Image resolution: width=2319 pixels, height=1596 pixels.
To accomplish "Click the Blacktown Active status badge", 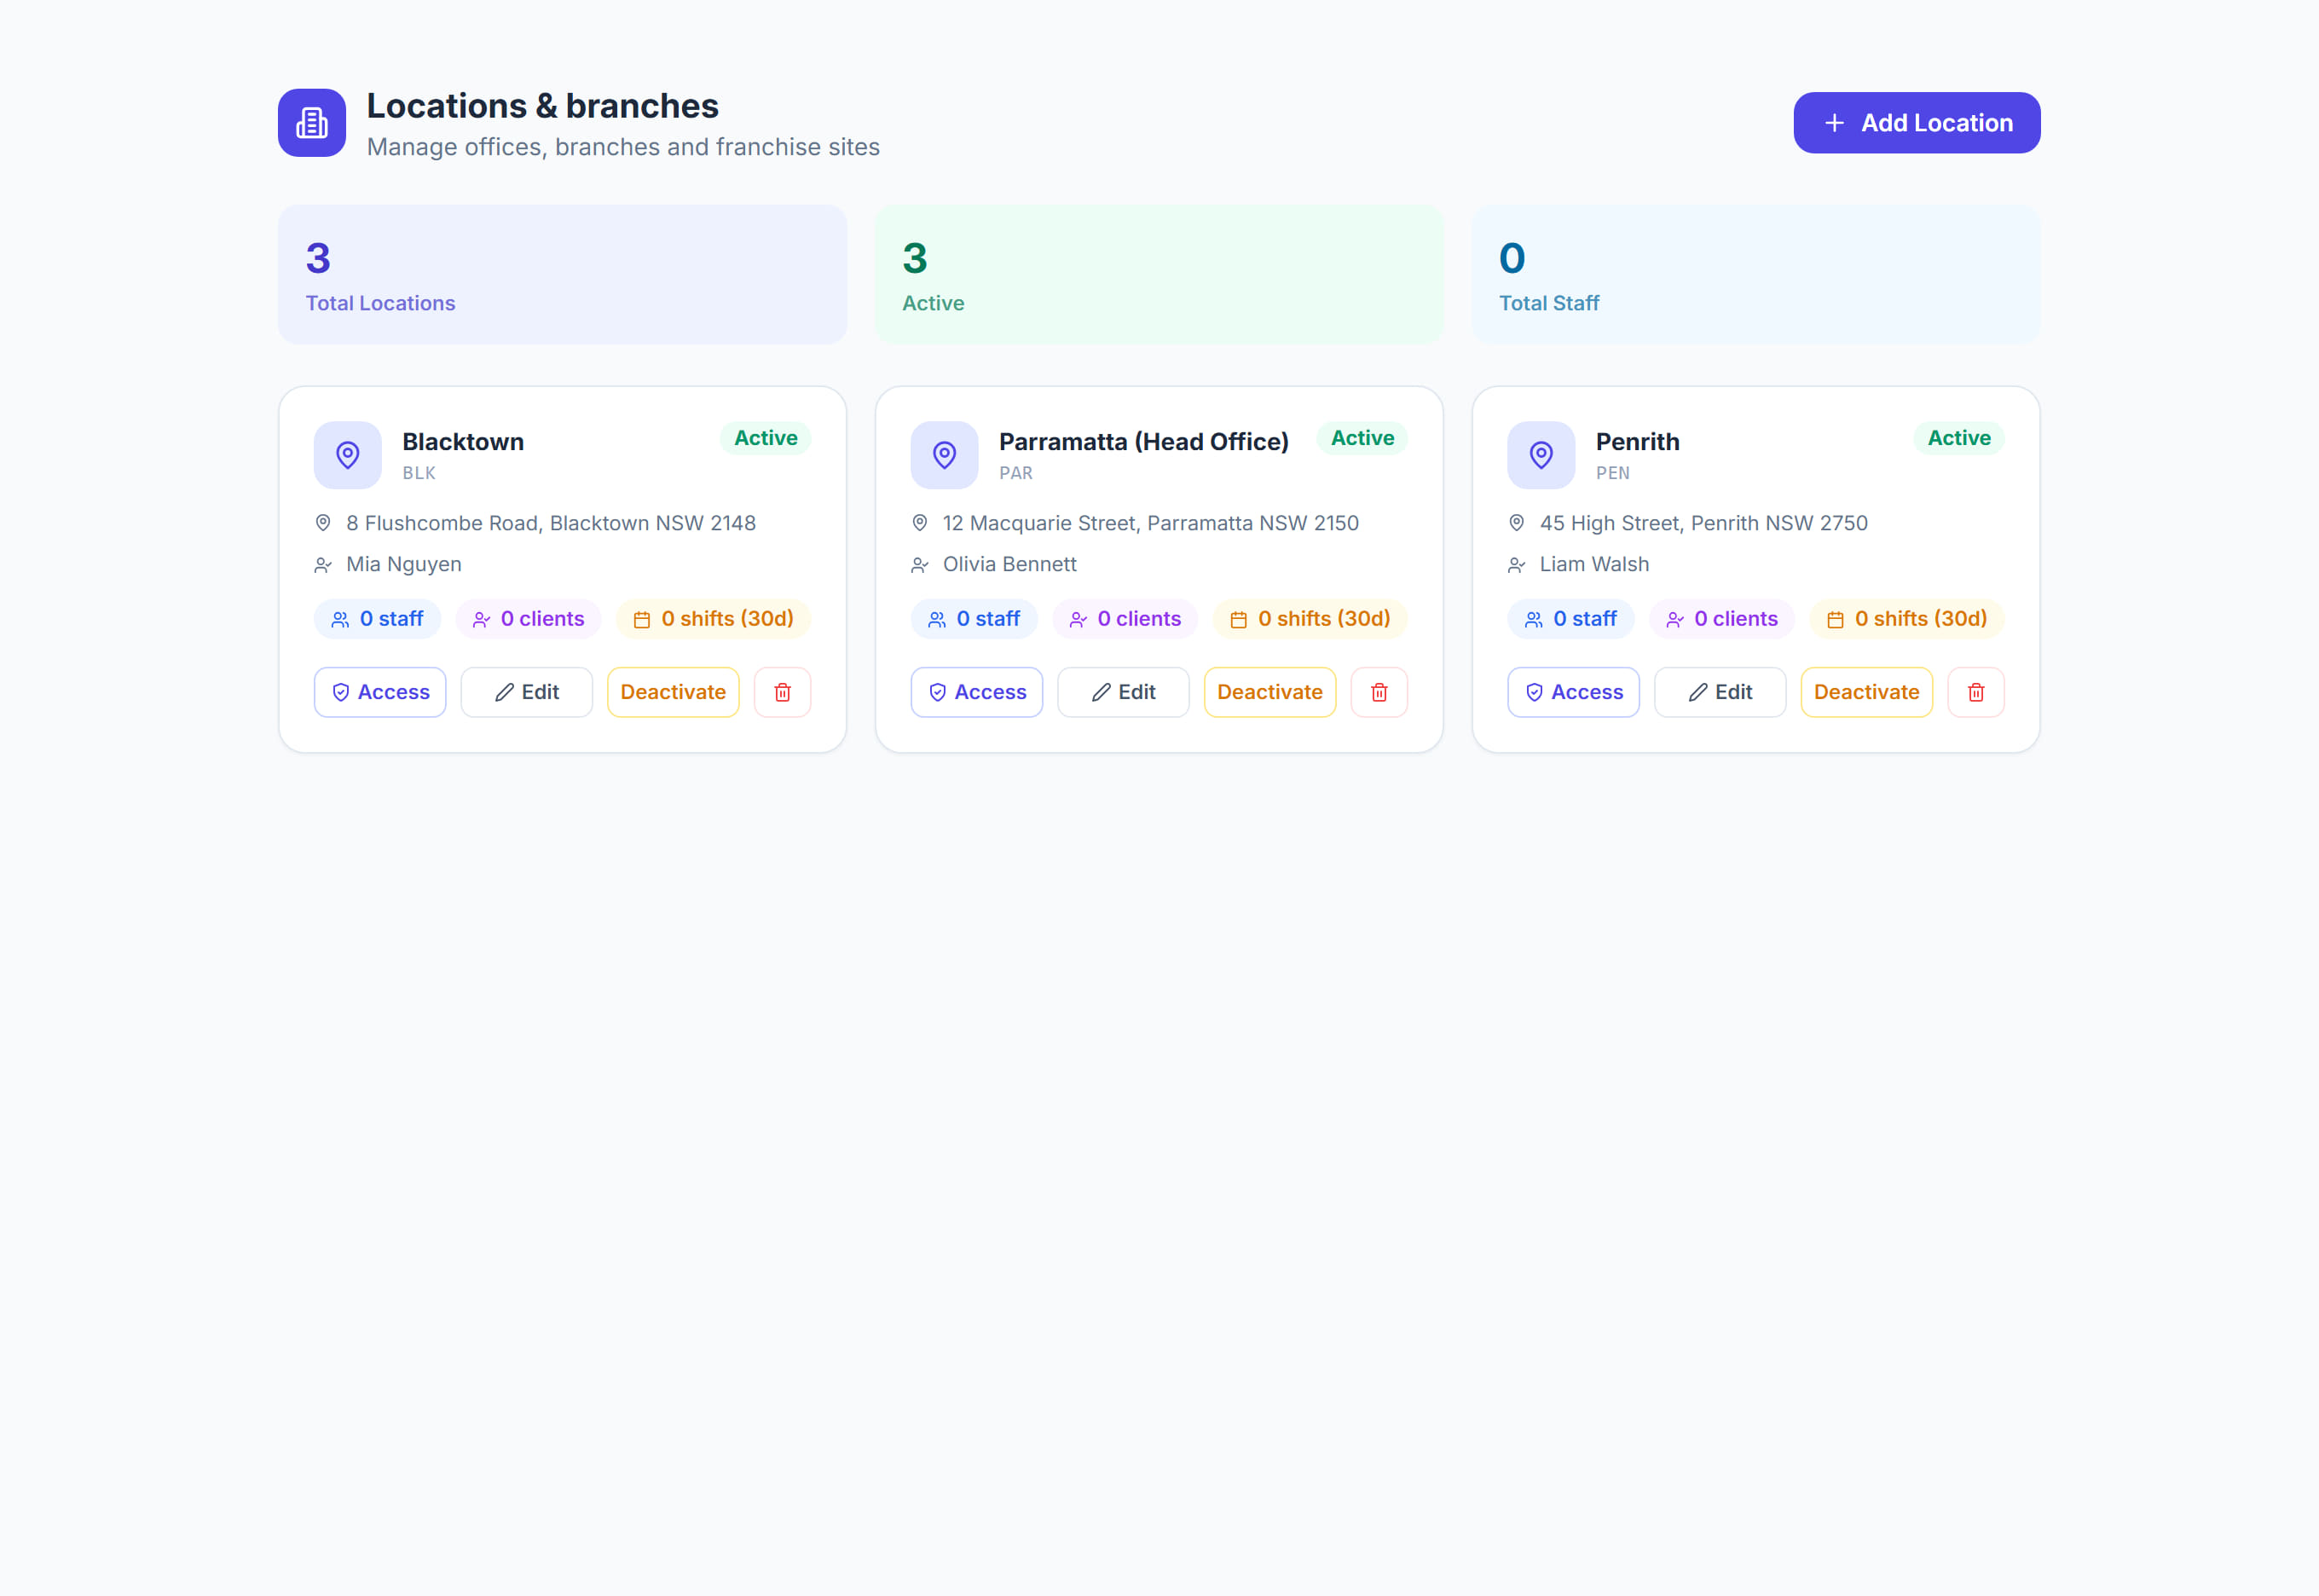I will 765,438.
